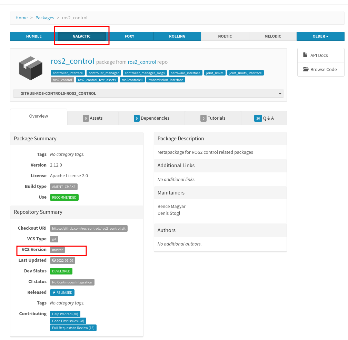Click the RELEASED badge

[x=62, y=292]
